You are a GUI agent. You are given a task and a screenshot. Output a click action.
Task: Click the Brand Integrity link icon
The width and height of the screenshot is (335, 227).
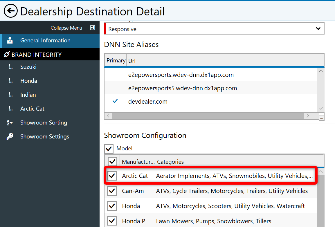tap(7, 55)
